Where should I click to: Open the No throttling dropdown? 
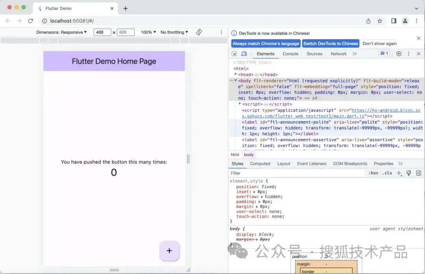coord(174,32)
